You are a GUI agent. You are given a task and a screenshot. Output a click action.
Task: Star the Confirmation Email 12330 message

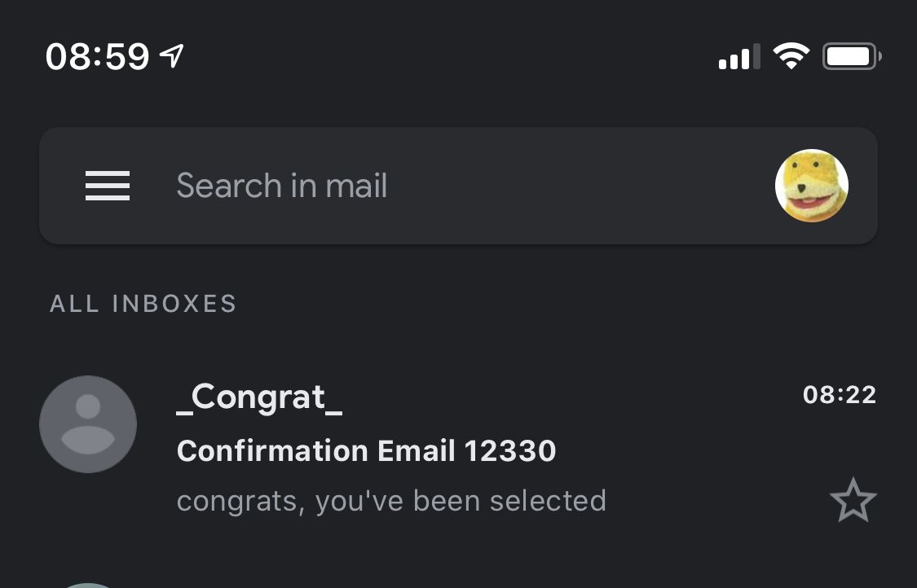853,501
